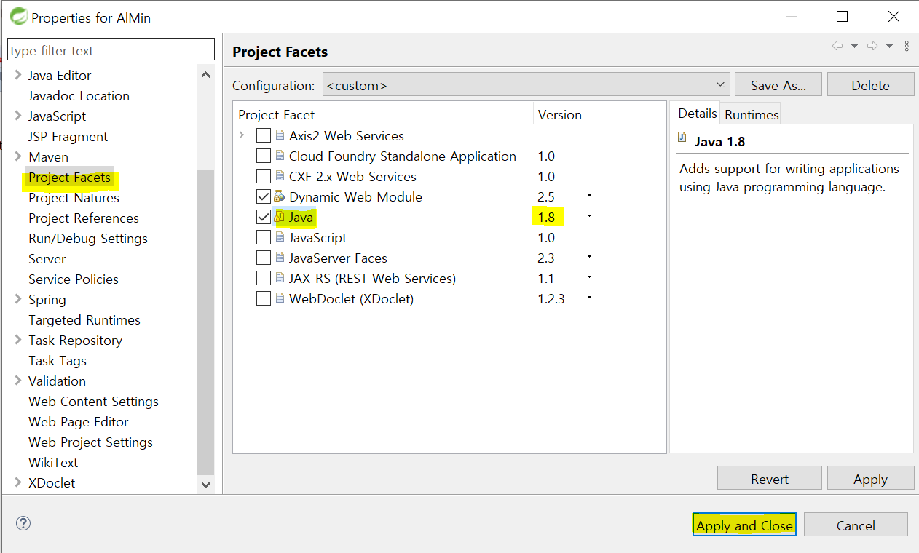The image size is (919, 553).
Task: Expand the Validation tree node
Action: [x=18, y=381]
